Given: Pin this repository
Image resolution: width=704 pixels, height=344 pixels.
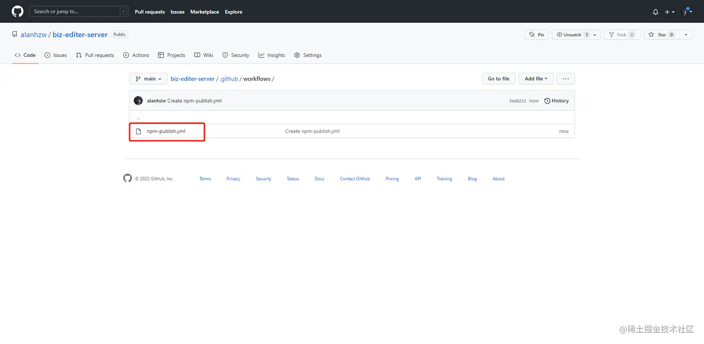Looking at the screenshot, I should coord(536,34).
